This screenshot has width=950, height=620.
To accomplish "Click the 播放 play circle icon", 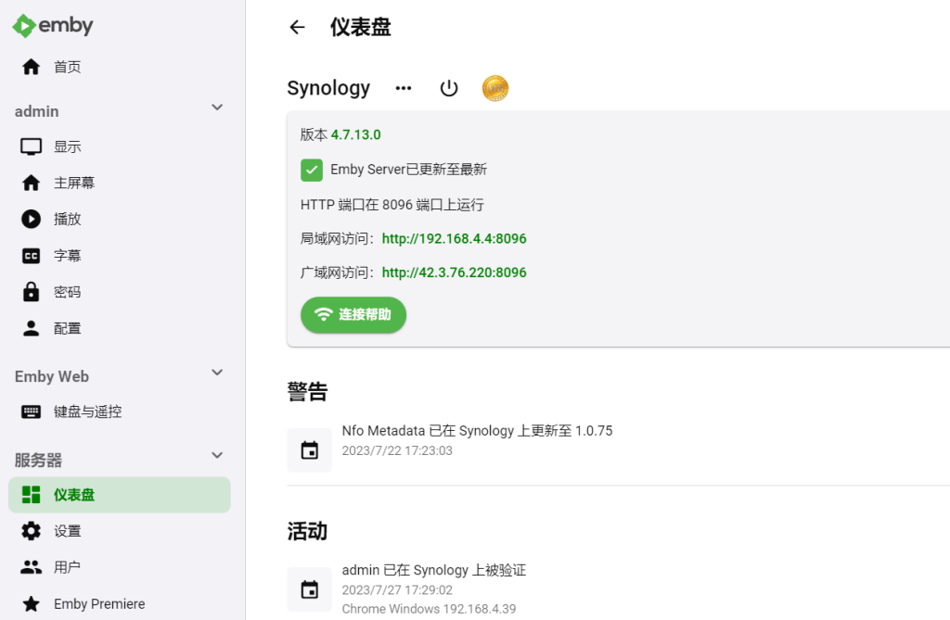I will click(31, 220).
